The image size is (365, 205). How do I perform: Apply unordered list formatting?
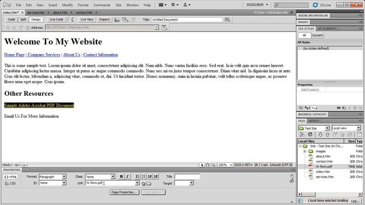click(x=137, y=177)
